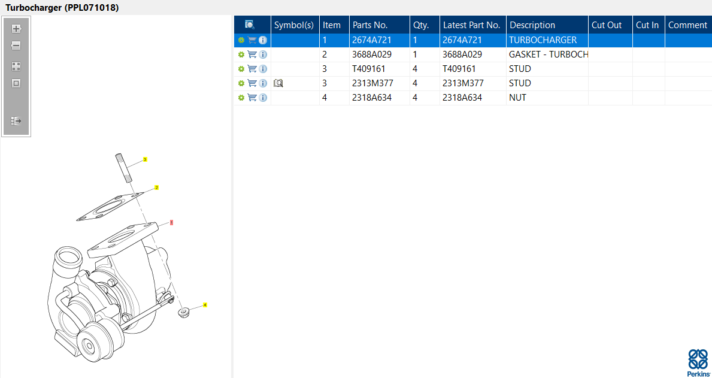
Task: Click part number 2674A721 in Parts No. column
Action: 371,40
